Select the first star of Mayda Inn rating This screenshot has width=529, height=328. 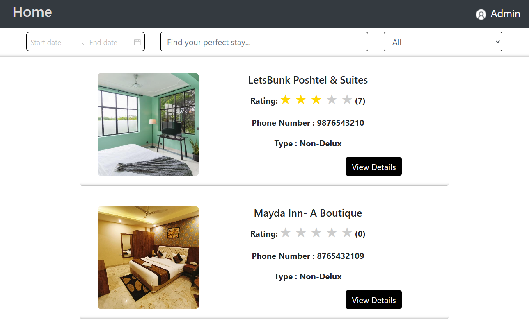tap(286, 233)
